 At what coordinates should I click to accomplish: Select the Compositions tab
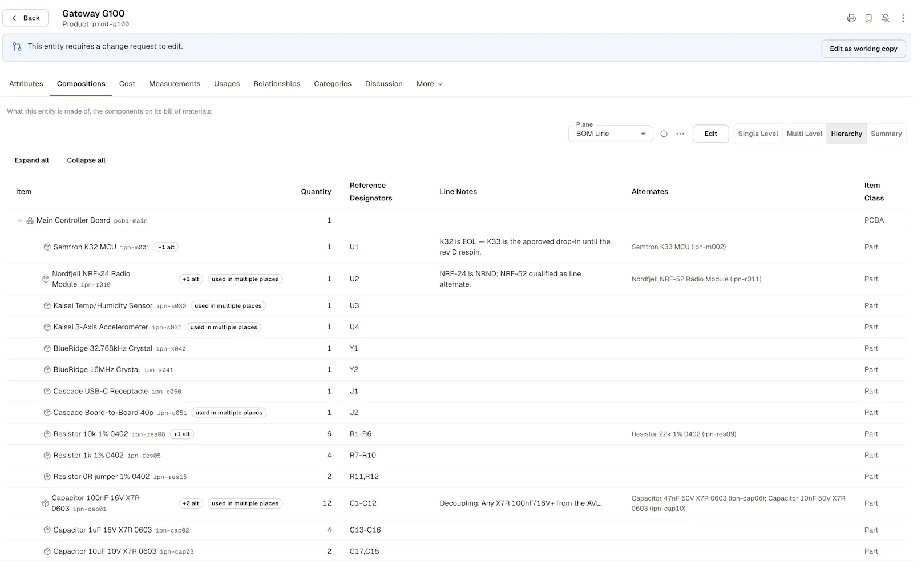[x=81, y=84]
